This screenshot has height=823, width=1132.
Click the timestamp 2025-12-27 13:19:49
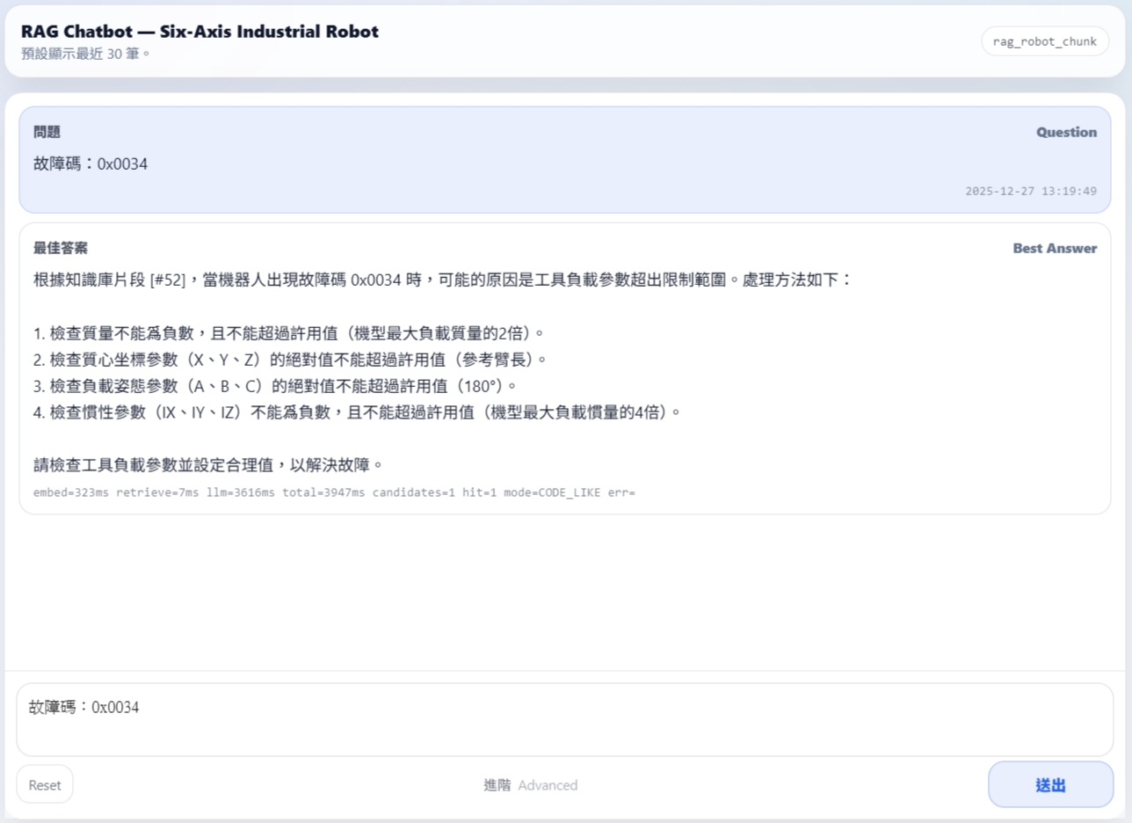pos(1030,191)
